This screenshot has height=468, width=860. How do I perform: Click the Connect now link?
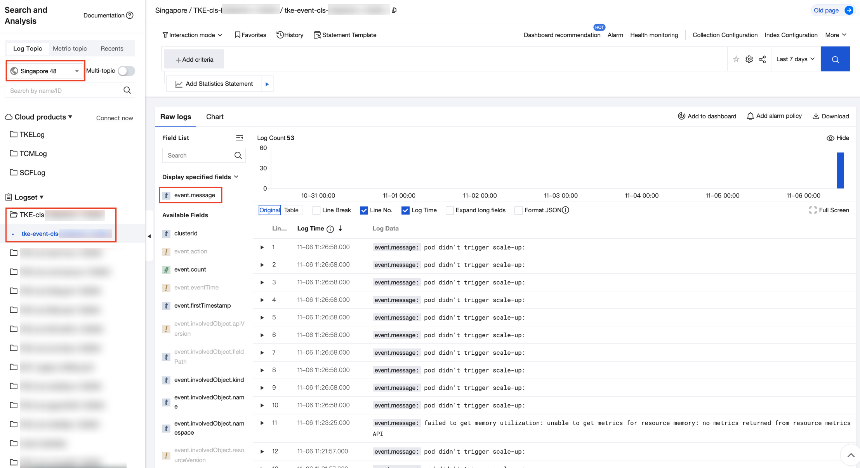114,118
